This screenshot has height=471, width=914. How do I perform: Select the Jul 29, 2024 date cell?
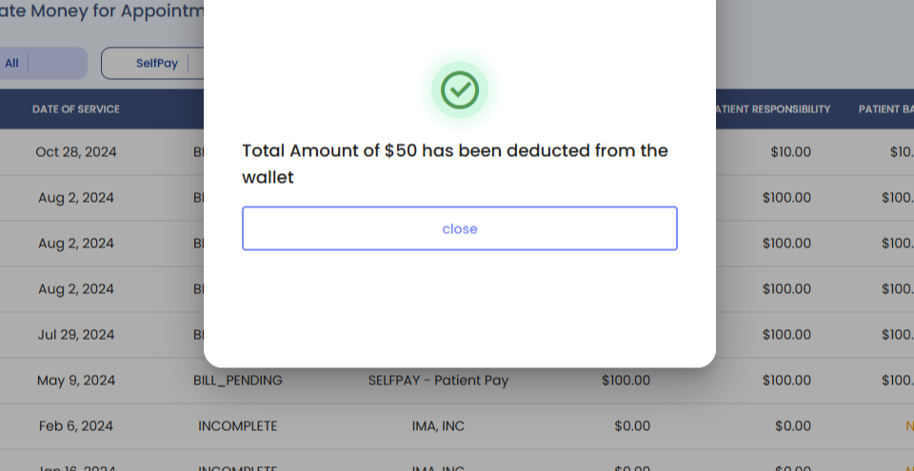coord(76,335)
